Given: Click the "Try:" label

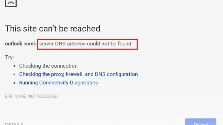Looking at the screenshot, I should [9, 57].
